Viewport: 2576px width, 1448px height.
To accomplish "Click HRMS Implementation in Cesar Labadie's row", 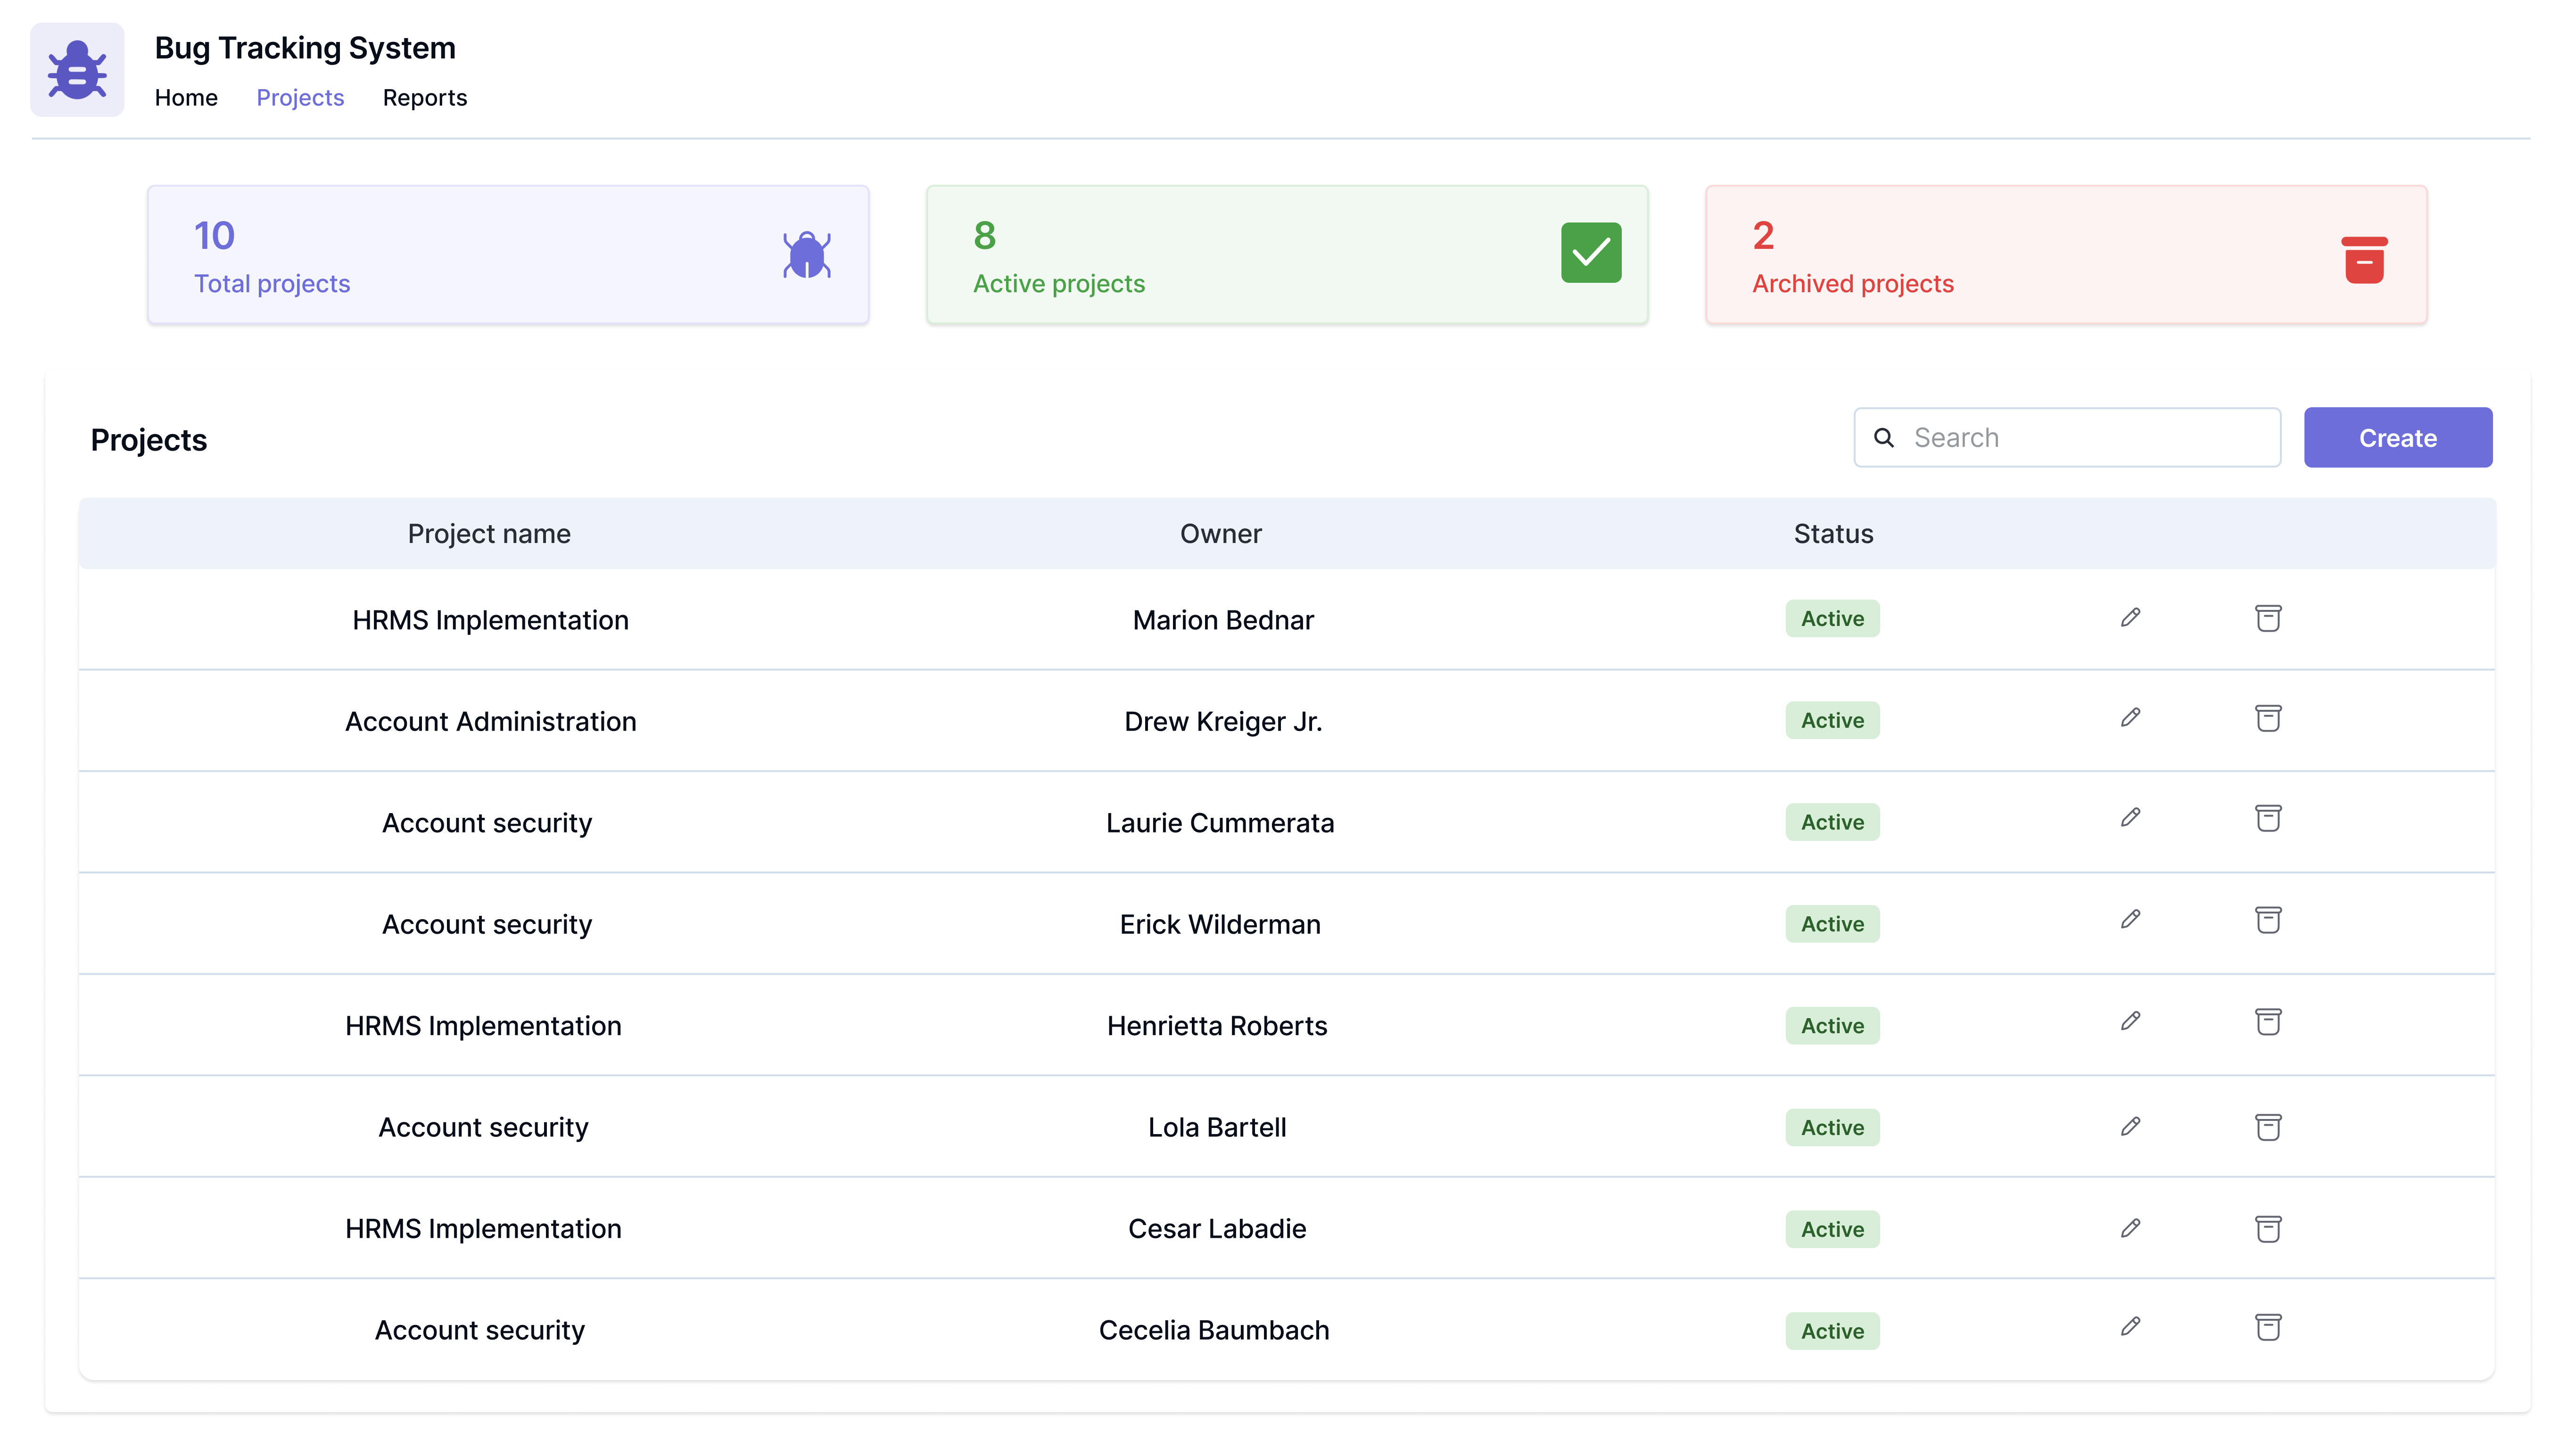I will coord(483,1229).
